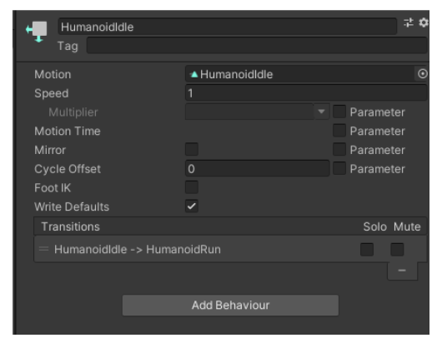Click the Cycle Offset value field
The width and height of the screenshot is (442, 343).
click(257, 168)
